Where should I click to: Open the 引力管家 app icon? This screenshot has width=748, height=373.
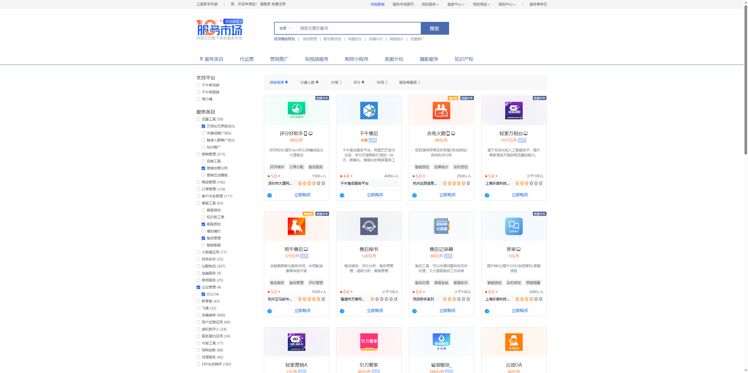coord(369,342)
